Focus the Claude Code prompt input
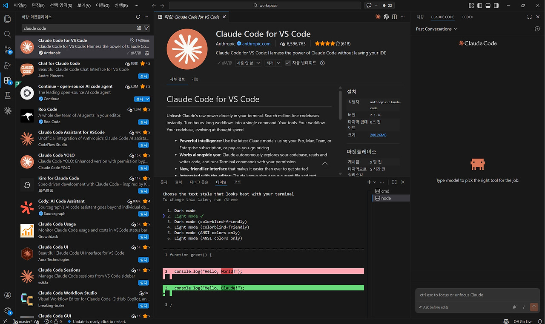This screenshot has width=545, height=324. coord(478,295)
